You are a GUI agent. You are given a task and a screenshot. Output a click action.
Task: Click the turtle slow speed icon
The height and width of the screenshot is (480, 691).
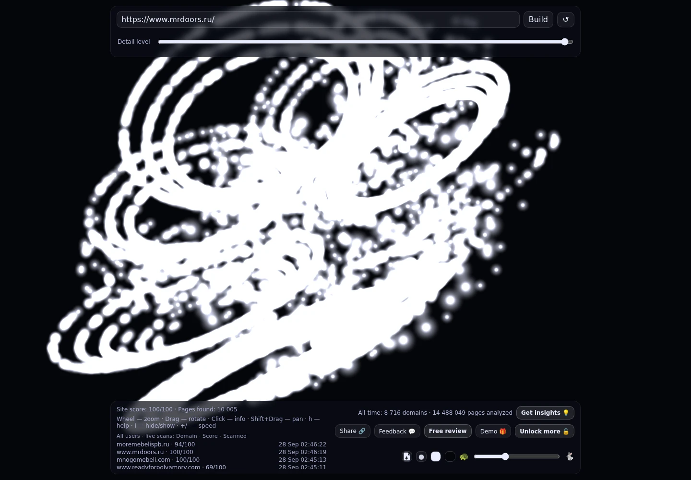(464, 456)
